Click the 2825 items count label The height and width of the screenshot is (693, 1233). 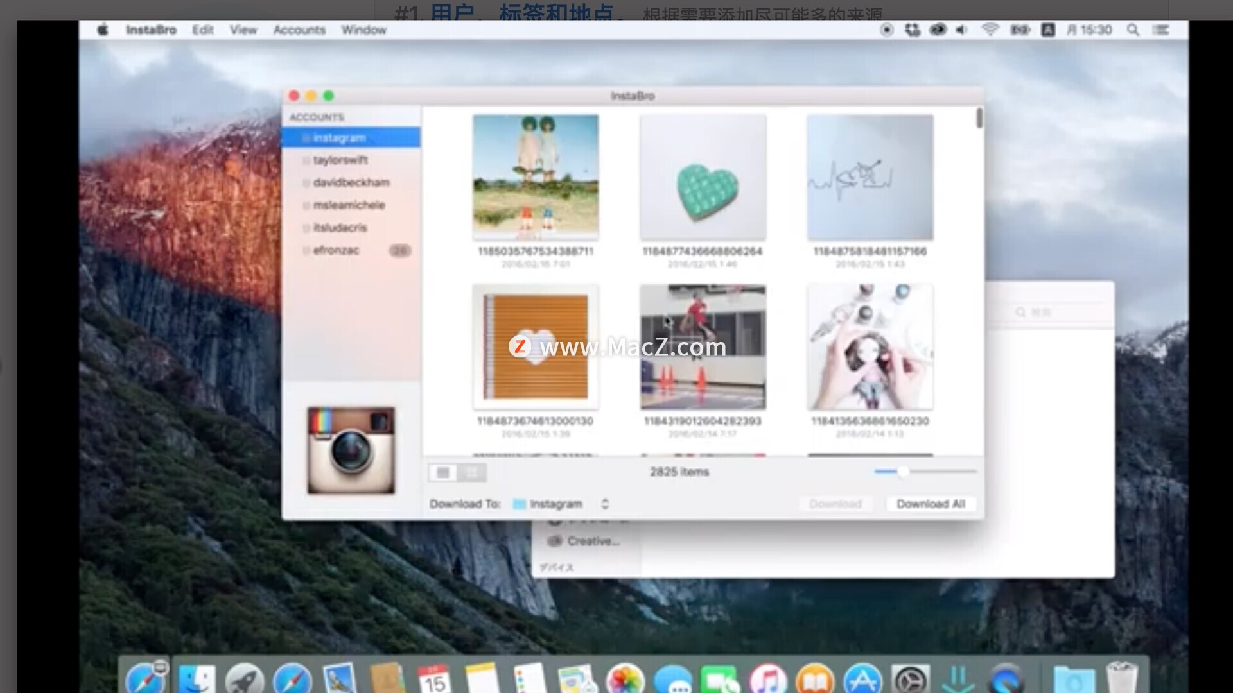679,472
